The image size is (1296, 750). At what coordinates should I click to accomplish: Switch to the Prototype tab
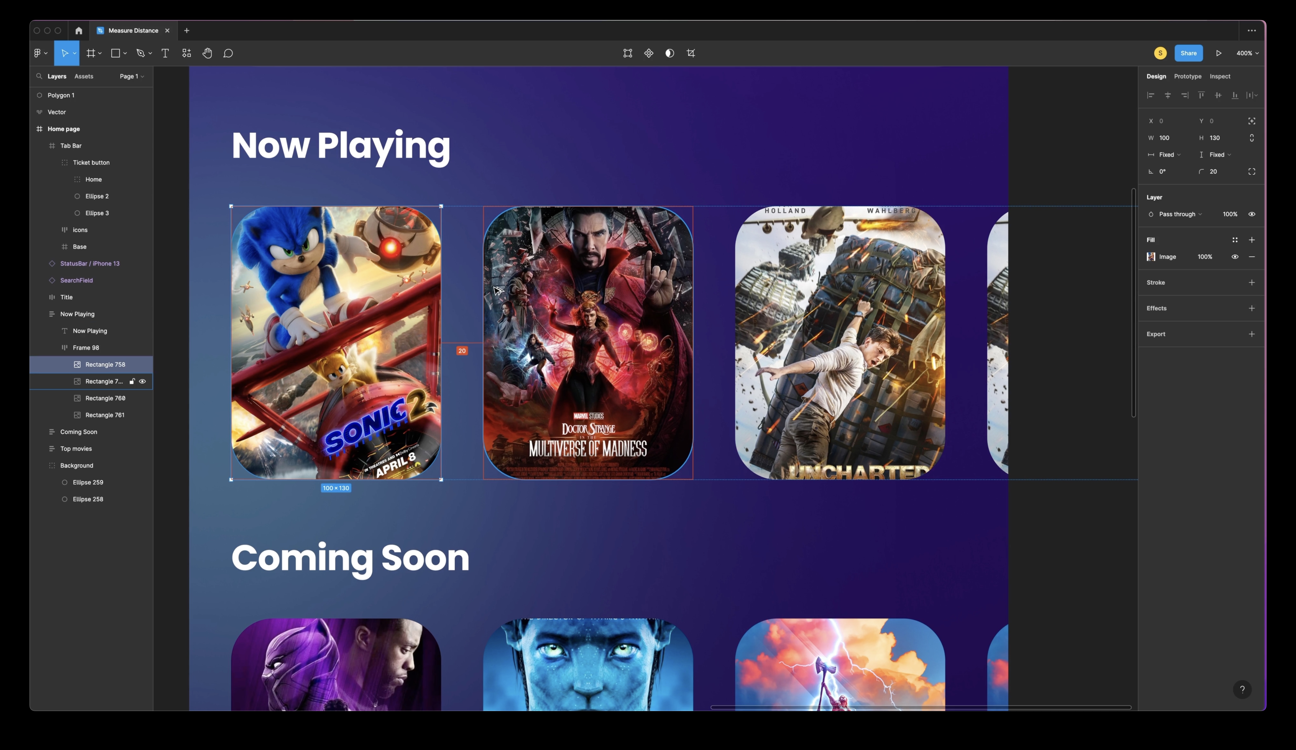coord(1187,76)
